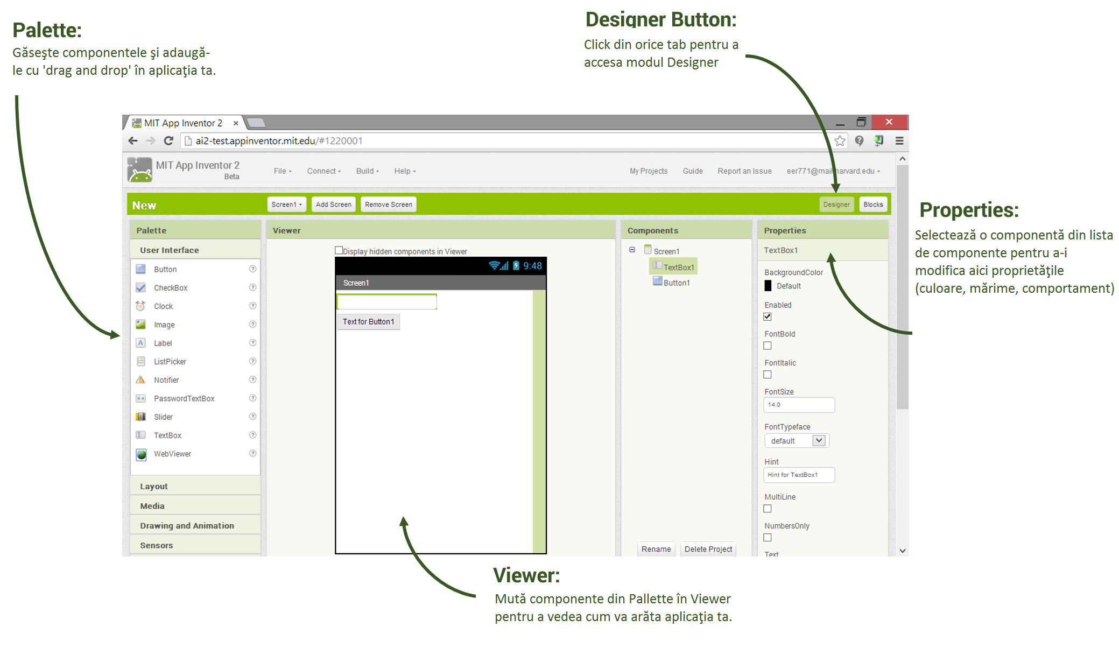Enable the FontBold property
The height and width of the screenshot is (648, 1119).
click(768, 346)
